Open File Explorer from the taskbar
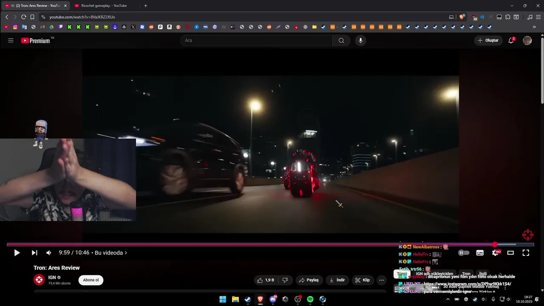 pyautogui.click(x=235, y=299)
